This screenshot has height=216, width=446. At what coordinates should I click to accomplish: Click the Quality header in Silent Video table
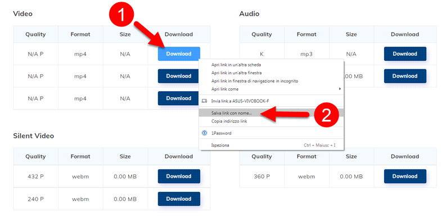(35, 156)
